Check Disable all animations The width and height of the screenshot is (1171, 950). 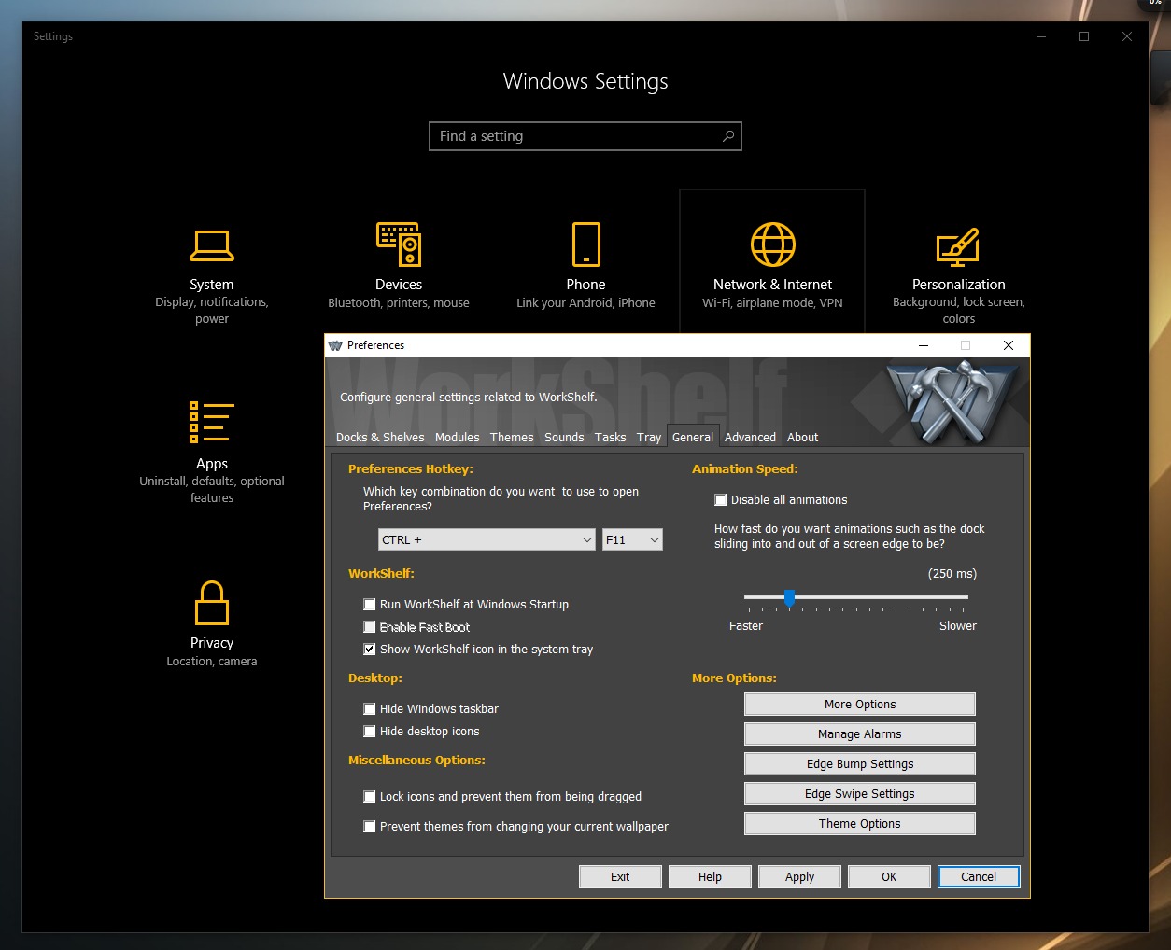coord(721,500)
